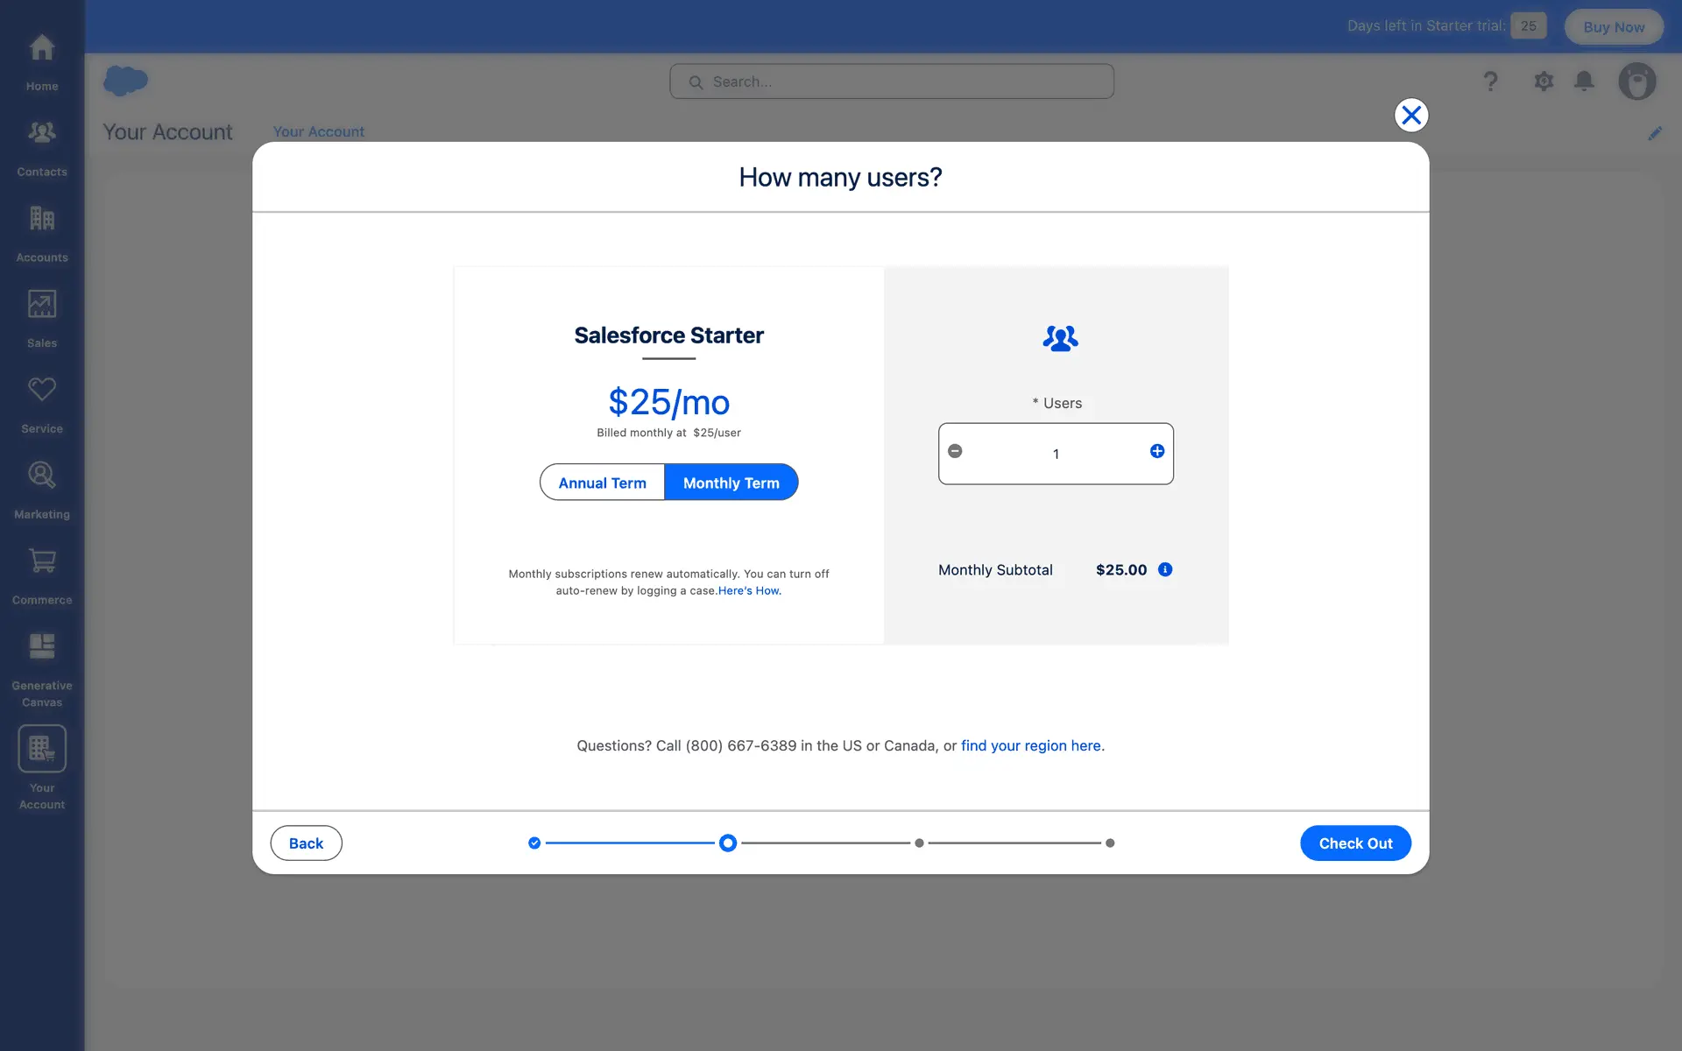
Task: Close the users dialog with X
Action: coord(1410,115)
